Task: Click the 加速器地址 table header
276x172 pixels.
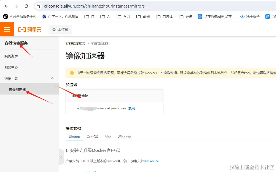Action: (x=80, y=96)
